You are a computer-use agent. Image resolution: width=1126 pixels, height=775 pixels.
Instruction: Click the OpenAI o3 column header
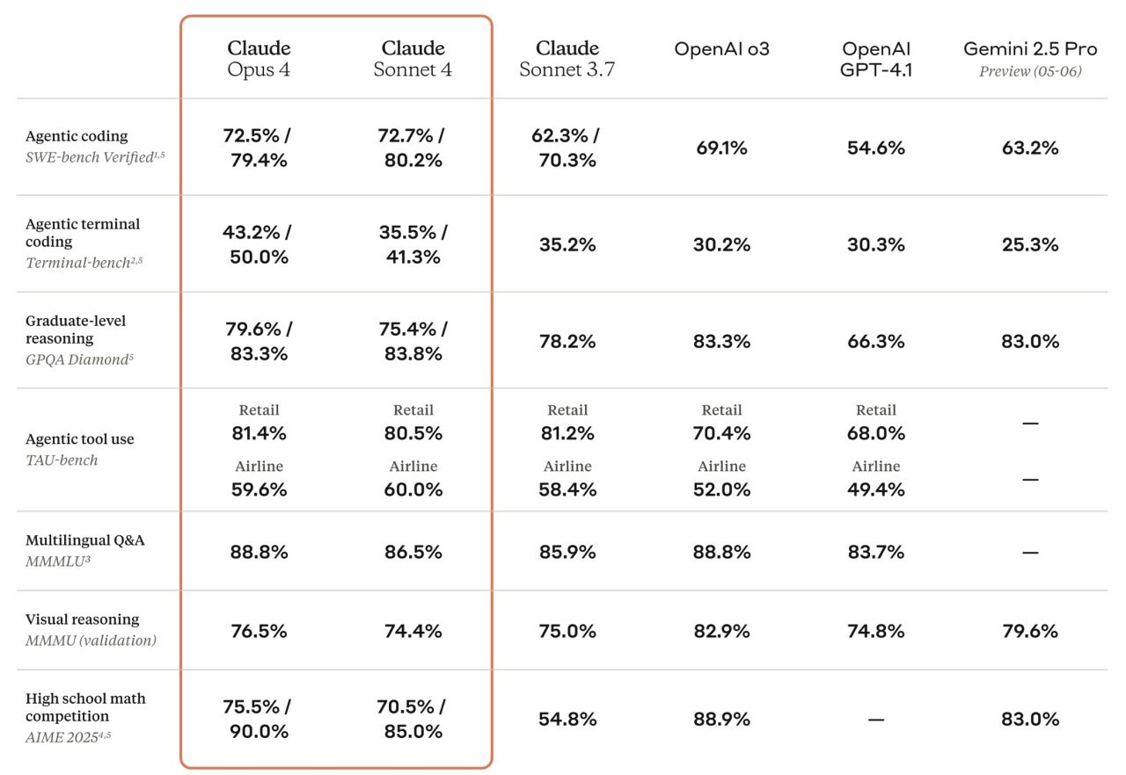[x=721, y=49]
